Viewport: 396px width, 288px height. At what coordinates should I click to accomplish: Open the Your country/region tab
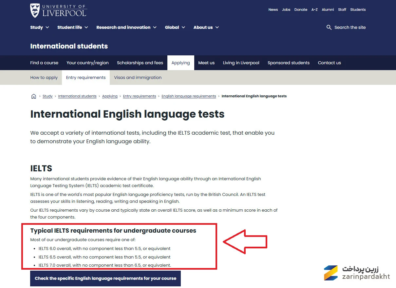click(x=87, y=63)
